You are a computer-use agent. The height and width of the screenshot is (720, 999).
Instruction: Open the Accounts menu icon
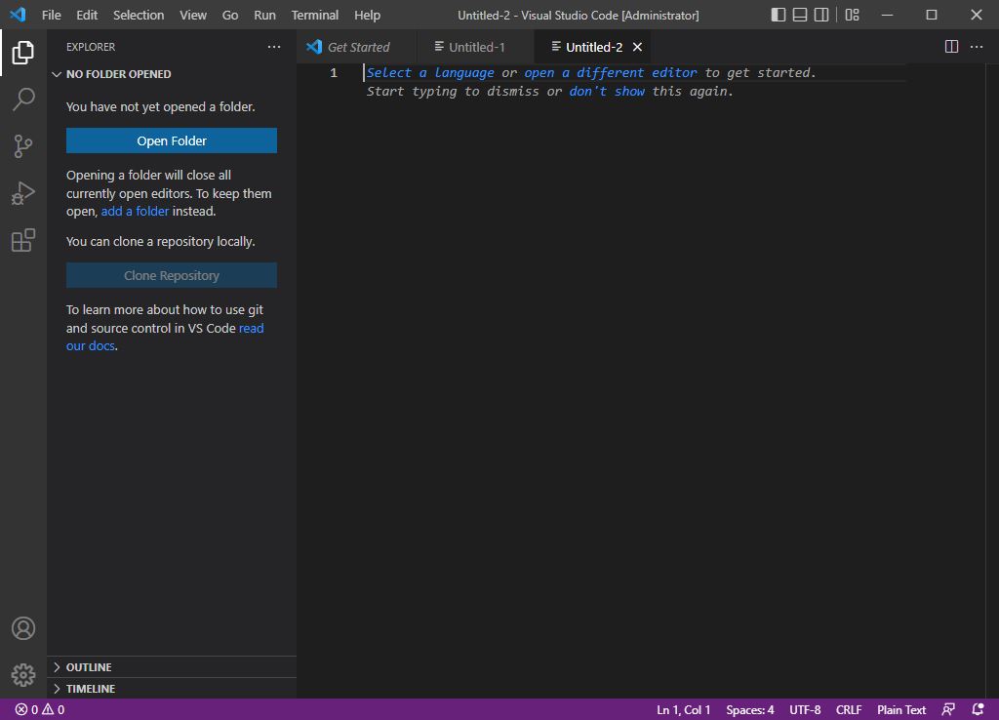tap(23, 628)
